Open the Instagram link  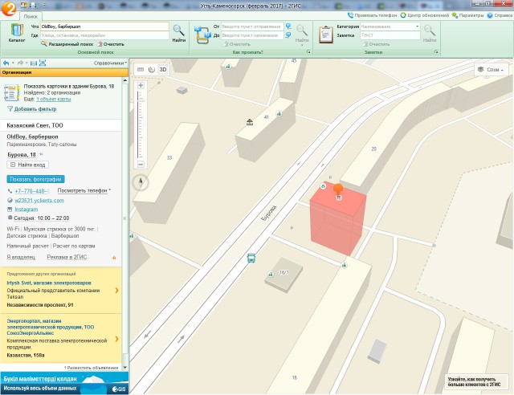click(26, 209)
